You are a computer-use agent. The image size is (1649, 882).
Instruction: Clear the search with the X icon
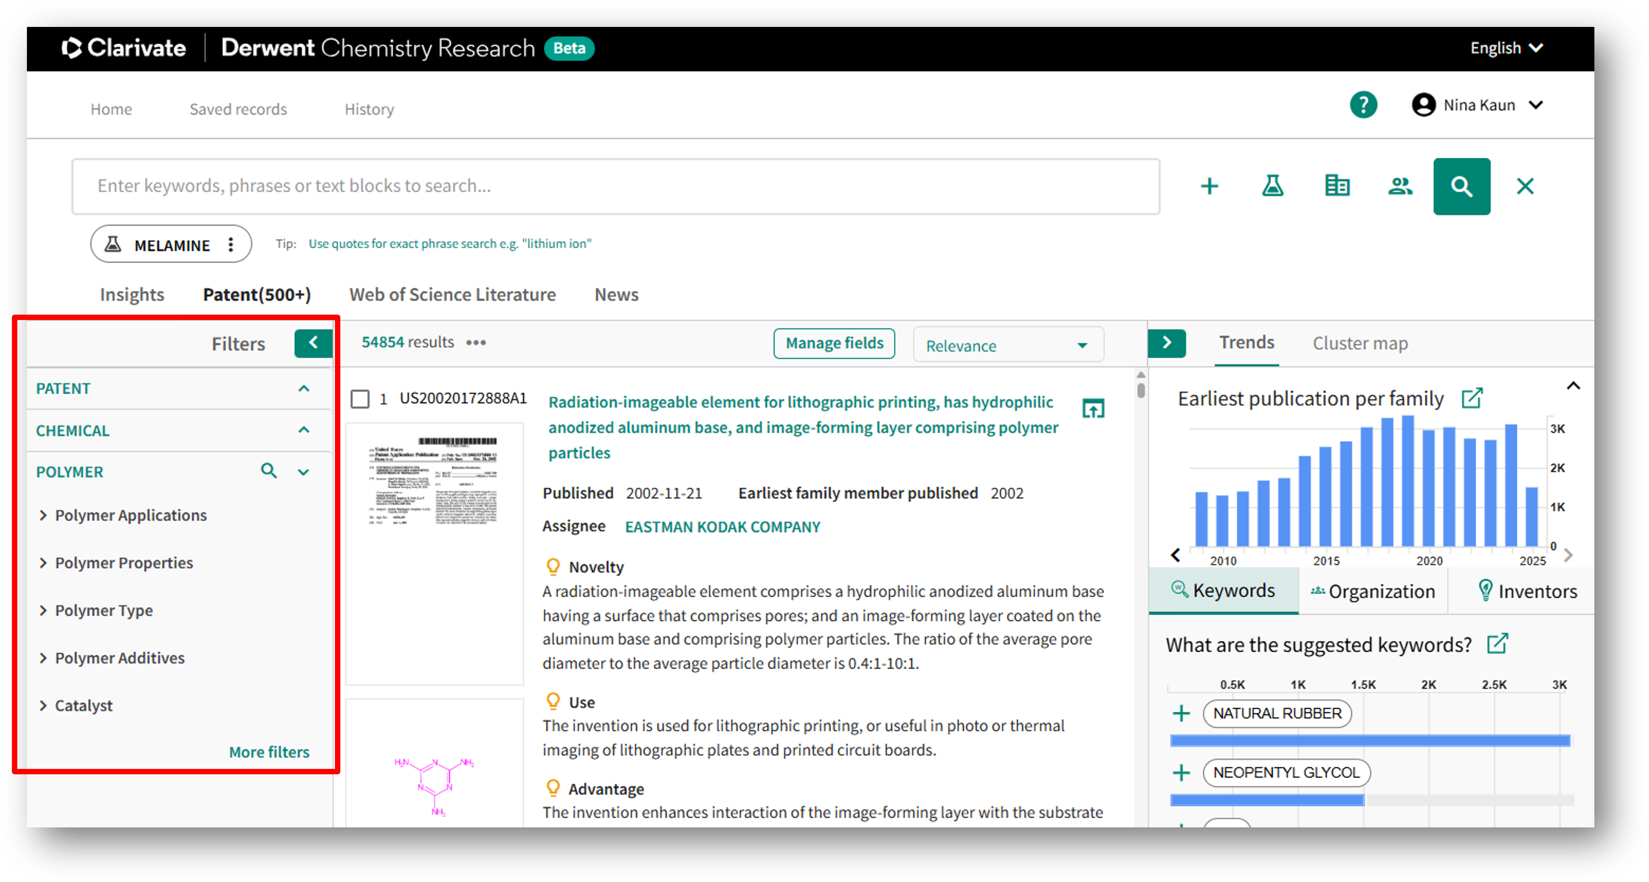pos(1525,186)
